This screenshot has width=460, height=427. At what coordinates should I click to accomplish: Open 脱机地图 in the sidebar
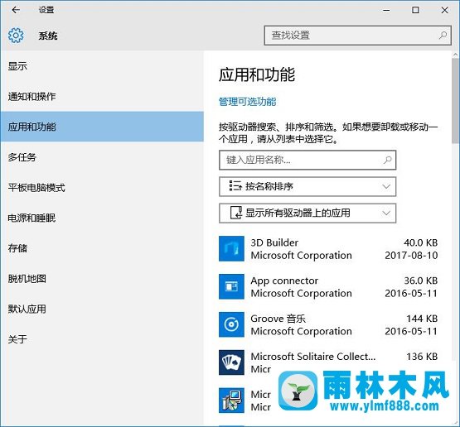[102, 279]
